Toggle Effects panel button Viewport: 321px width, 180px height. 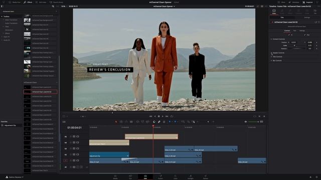tap(28, 2)
